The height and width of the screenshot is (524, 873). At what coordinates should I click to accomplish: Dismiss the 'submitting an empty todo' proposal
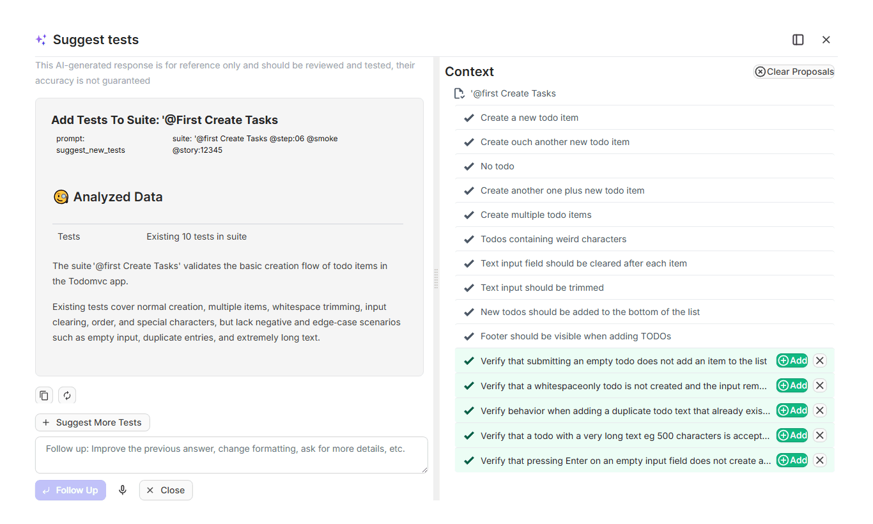tap(820, 361)
